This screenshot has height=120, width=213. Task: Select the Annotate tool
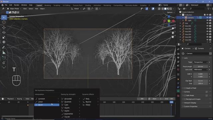(x=4, y=47)
